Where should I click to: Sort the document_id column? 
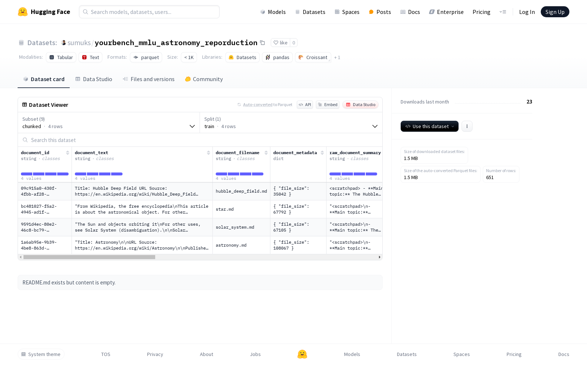click(x=68, y=153)
